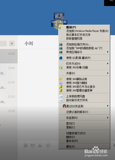Click the plus button beside the search box
This screenshot has width=115, height=160.
12,44
